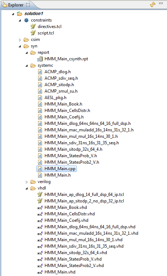This screenshot has width=167, height=276.
Task: Select HMM_Main_mul_mul_16s_14ns_30_1.h header
Action: (81, 136)
